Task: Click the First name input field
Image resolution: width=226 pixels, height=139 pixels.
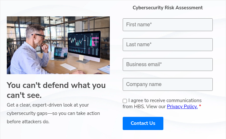Action: coord(168,25)
